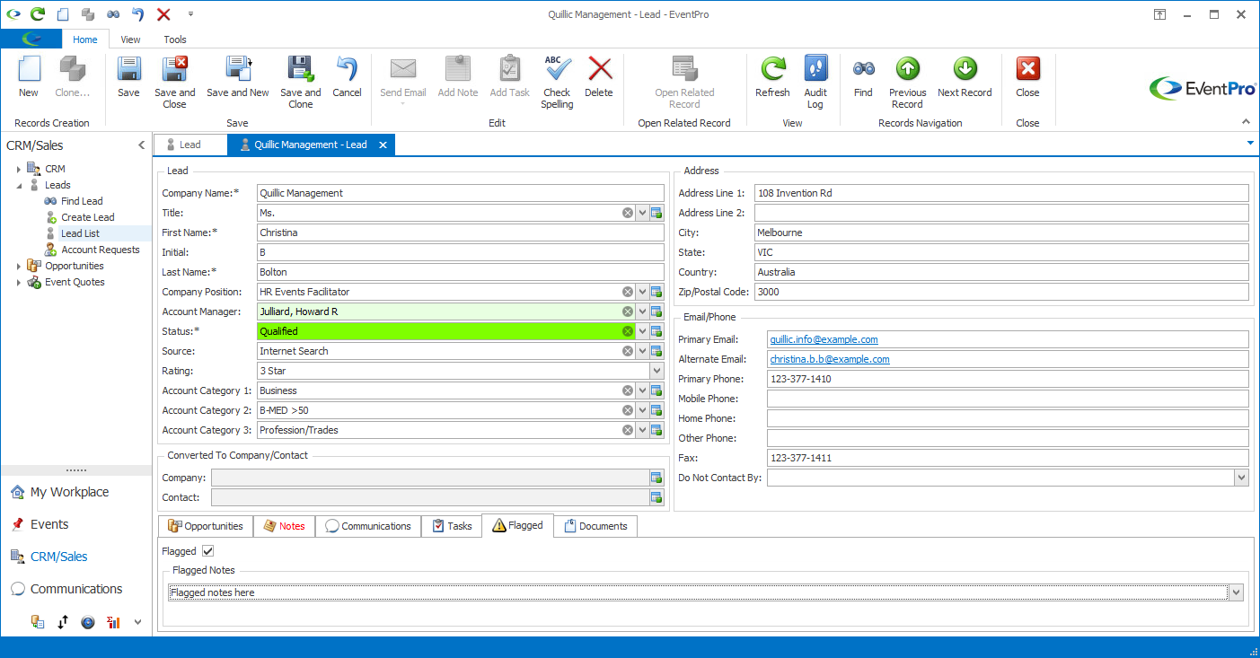Collapse the CRM/Sales navigation panel

tap(141, 145)
